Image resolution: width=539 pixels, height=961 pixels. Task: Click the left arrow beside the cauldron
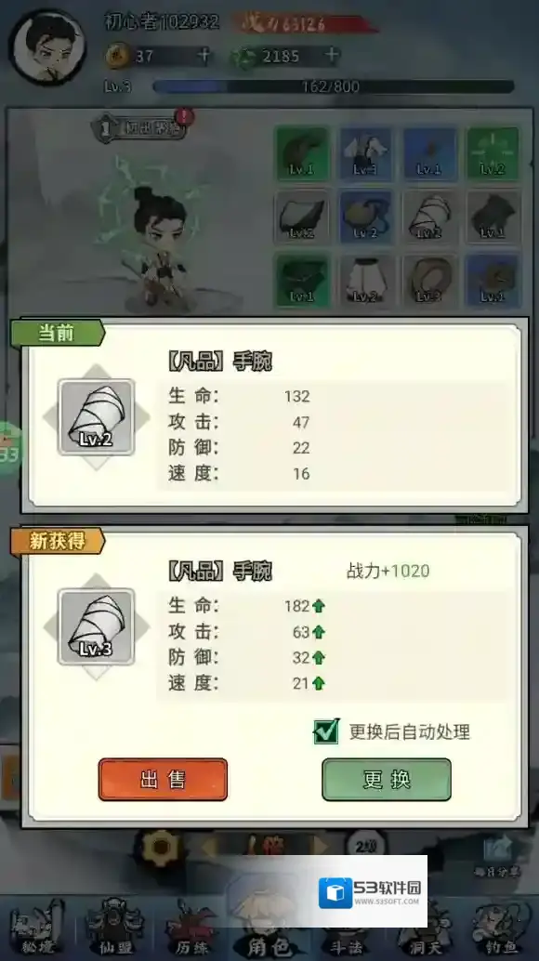[209, 847]
